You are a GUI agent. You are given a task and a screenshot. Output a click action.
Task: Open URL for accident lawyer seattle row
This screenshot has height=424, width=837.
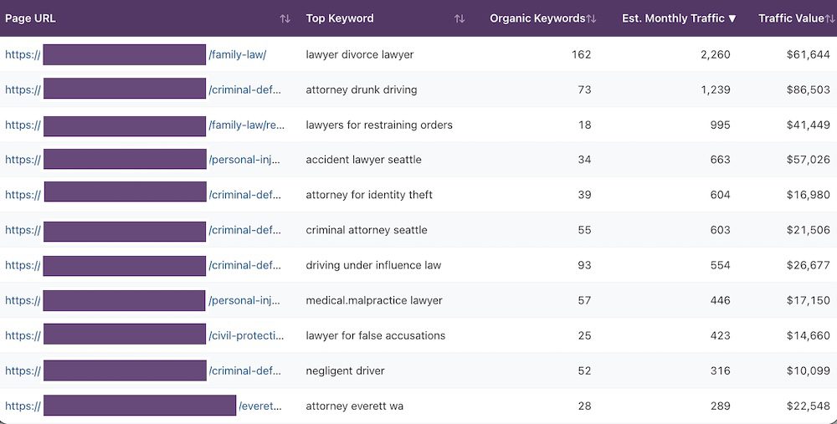(x=246, y=160)
